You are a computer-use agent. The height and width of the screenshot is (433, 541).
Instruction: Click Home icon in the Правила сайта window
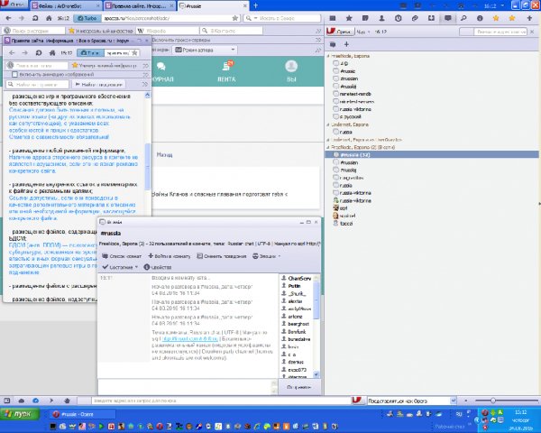[52, 53]
